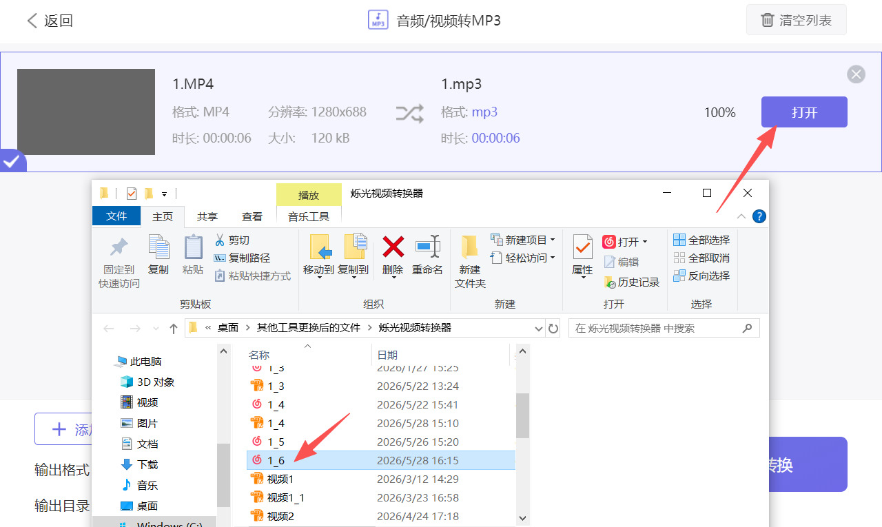This screenshot has height=527, width=882.
Task: Open the recent locations dropdown arrow
Action: click(x=156, y=329)
